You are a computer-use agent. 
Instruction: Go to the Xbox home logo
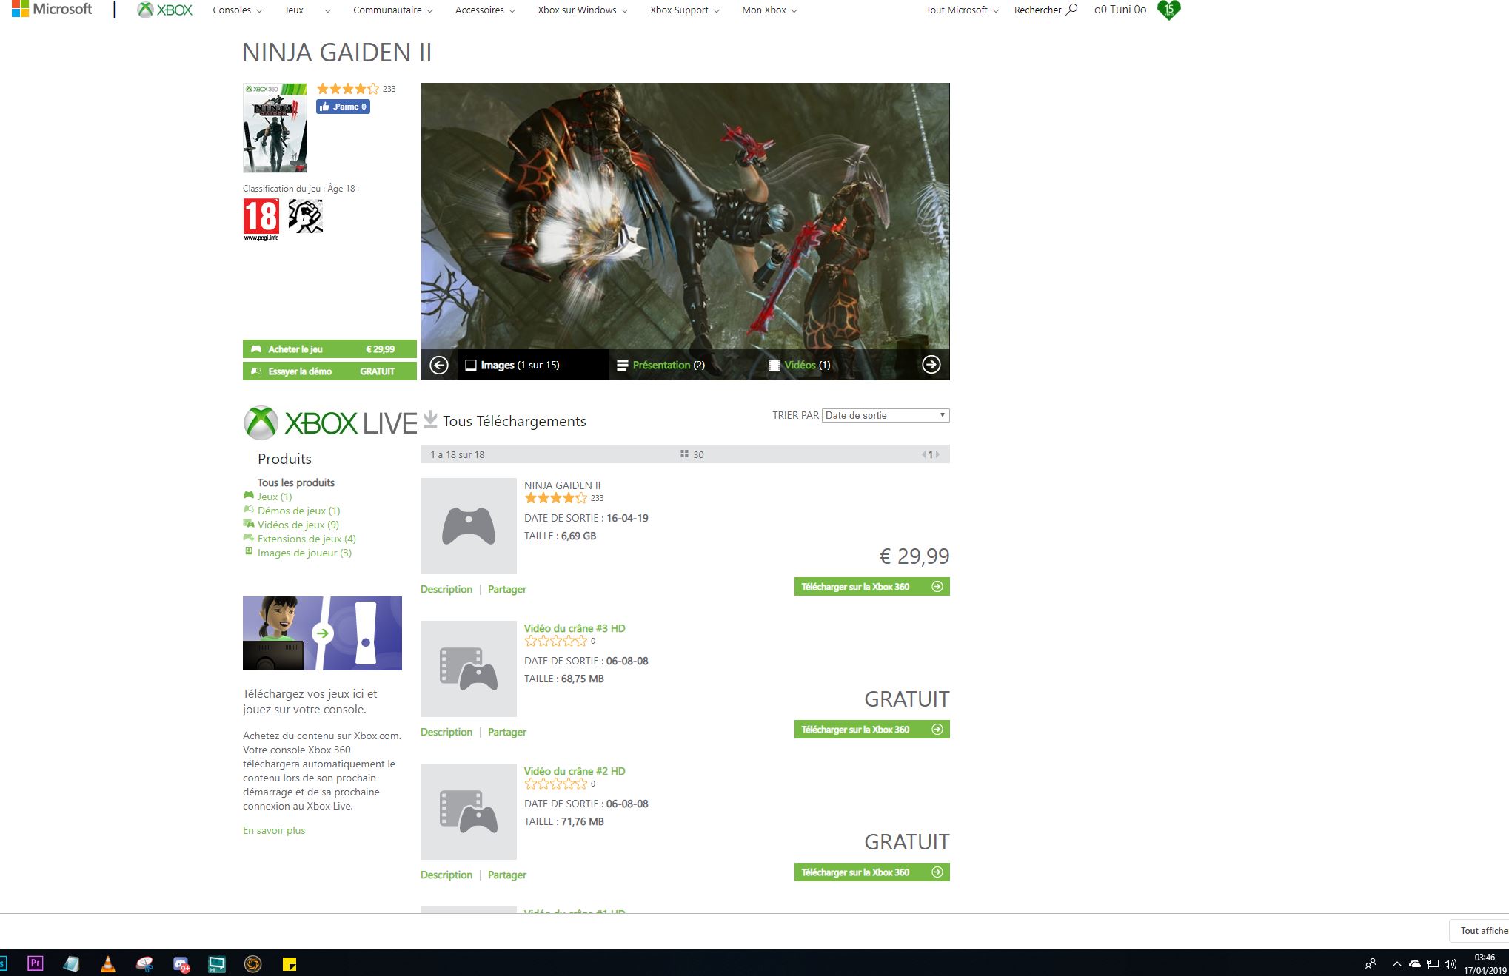(x=165, y=10)
